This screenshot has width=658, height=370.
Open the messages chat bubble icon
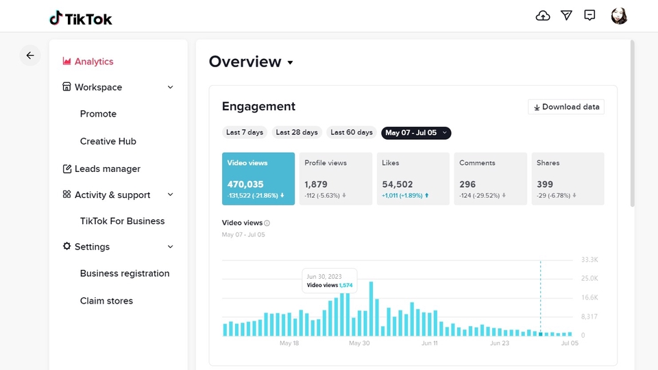point(589,16)
